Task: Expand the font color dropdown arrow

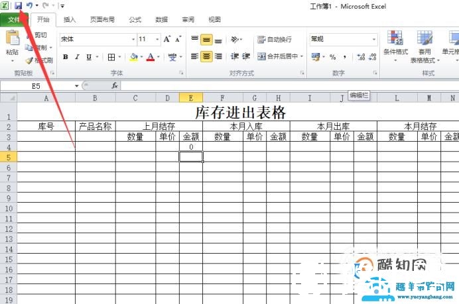Action: click(x=159, y=57)
